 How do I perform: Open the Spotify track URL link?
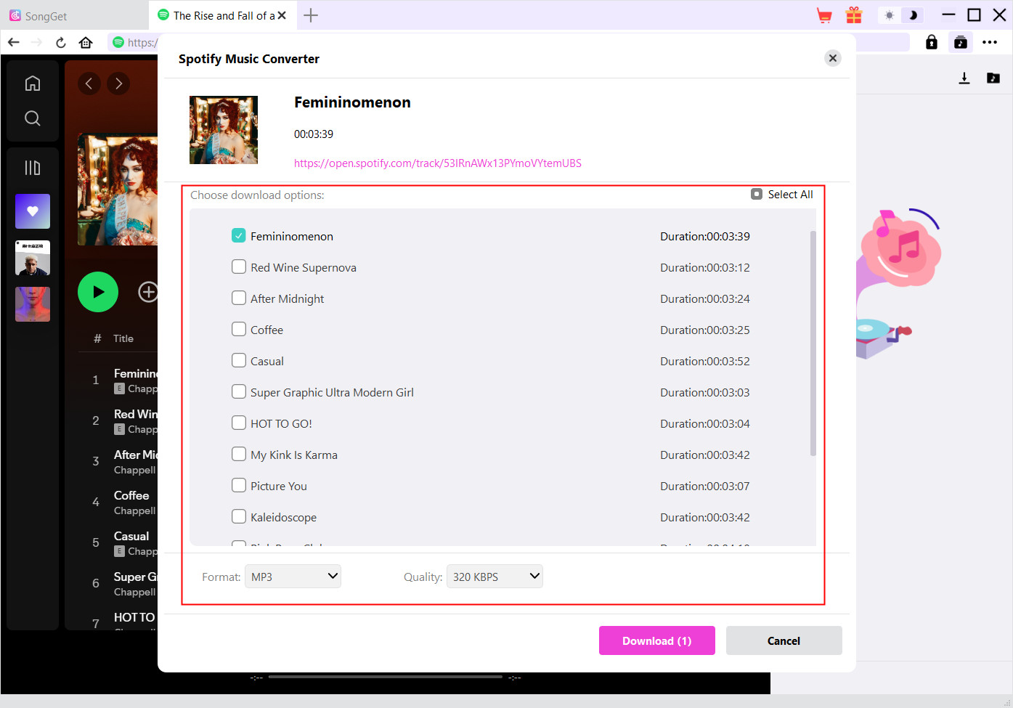(x=438, y=163)
